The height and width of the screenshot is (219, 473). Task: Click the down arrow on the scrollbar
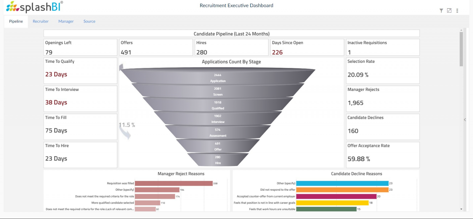click(x=461, y=209)
